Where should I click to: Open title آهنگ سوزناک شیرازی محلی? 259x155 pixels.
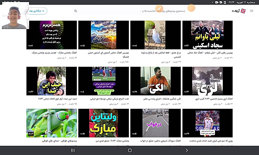tap(161, 141)
